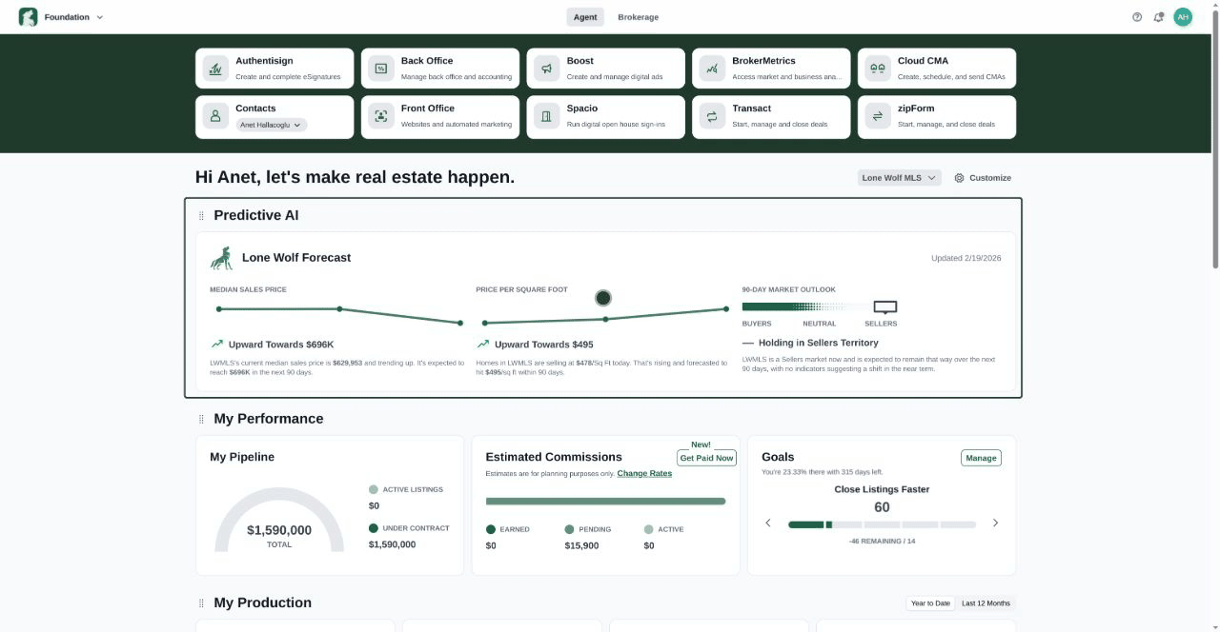
Task: Open the Anet Hallacoglu contact dropdown
Action: tap(272, 125)
